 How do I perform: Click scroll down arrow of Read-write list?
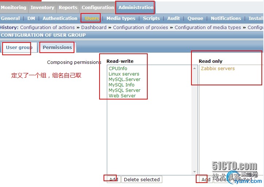194,172
